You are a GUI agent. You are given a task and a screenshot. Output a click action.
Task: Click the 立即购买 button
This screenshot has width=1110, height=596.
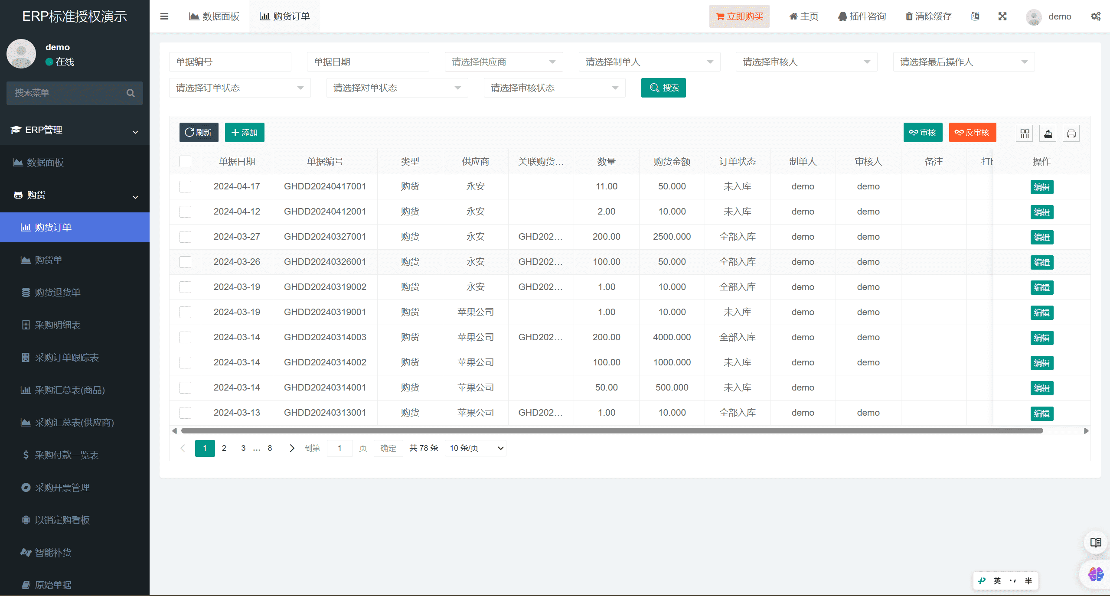tap(739, 16)
